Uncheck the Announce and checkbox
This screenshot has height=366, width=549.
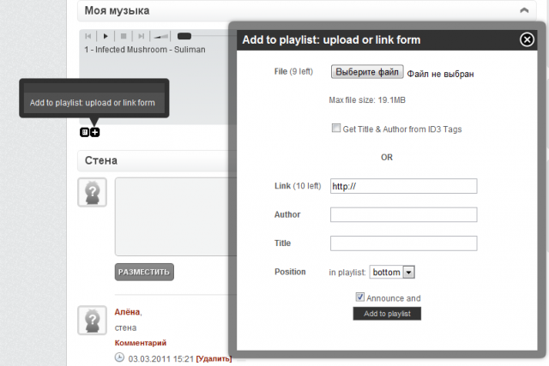[x=359, y=297]
